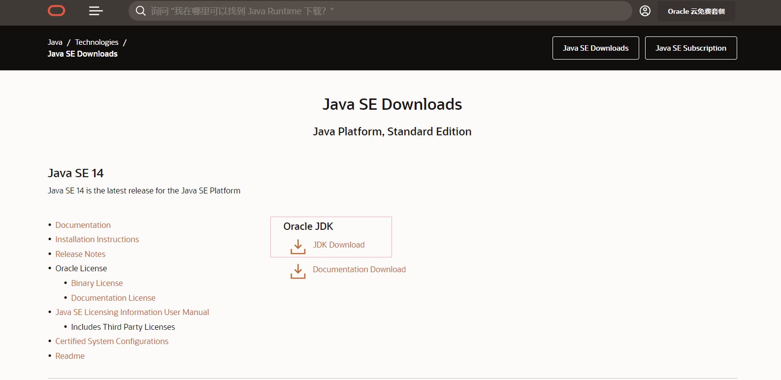
Task: Click the Oracle 云免费套餐 button
Action: 696,11
